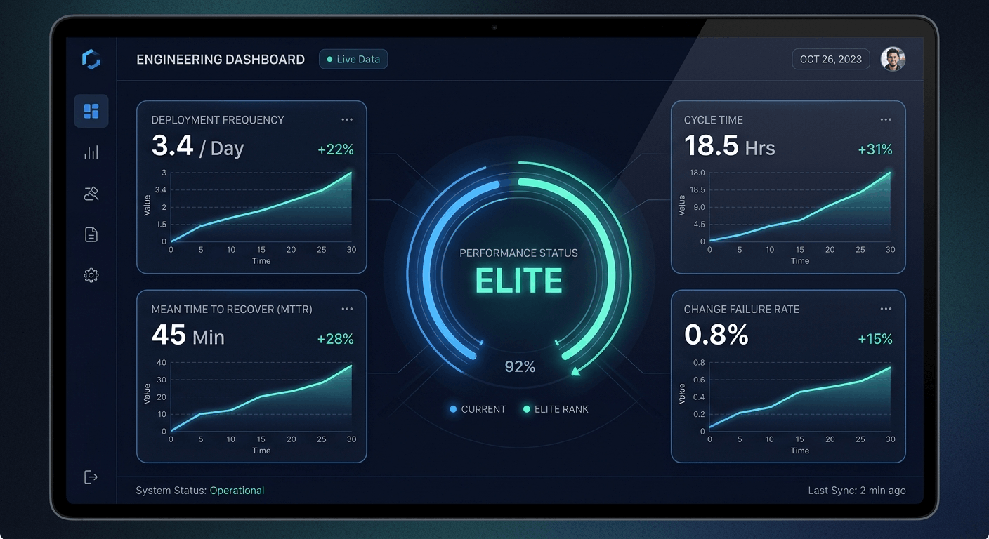
Task: Click the +28% change indicator
Action: [335, 339]
